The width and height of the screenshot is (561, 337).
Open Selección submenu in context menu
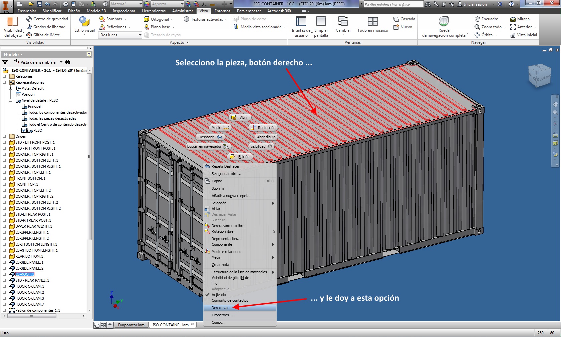pyautogui.click(x=240, y=203)
